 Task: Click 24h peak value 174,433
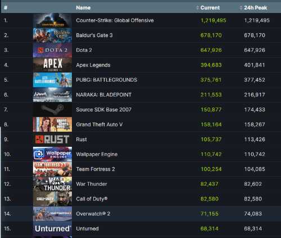coord(255,110)
